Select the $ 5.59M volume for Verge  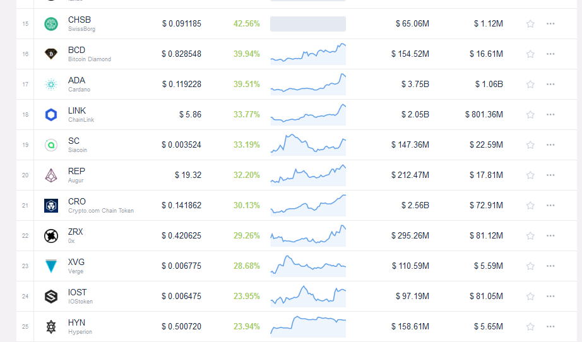489,266
